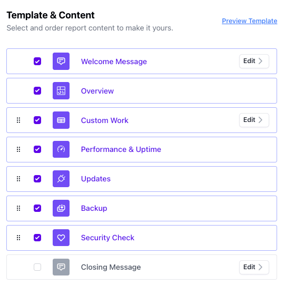
Task: Open Edit for Custom Work
Action: [x=254, y=120]
